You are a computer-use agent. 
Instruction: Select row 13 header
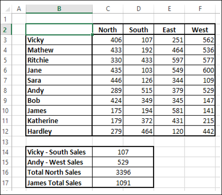(6, 142)
